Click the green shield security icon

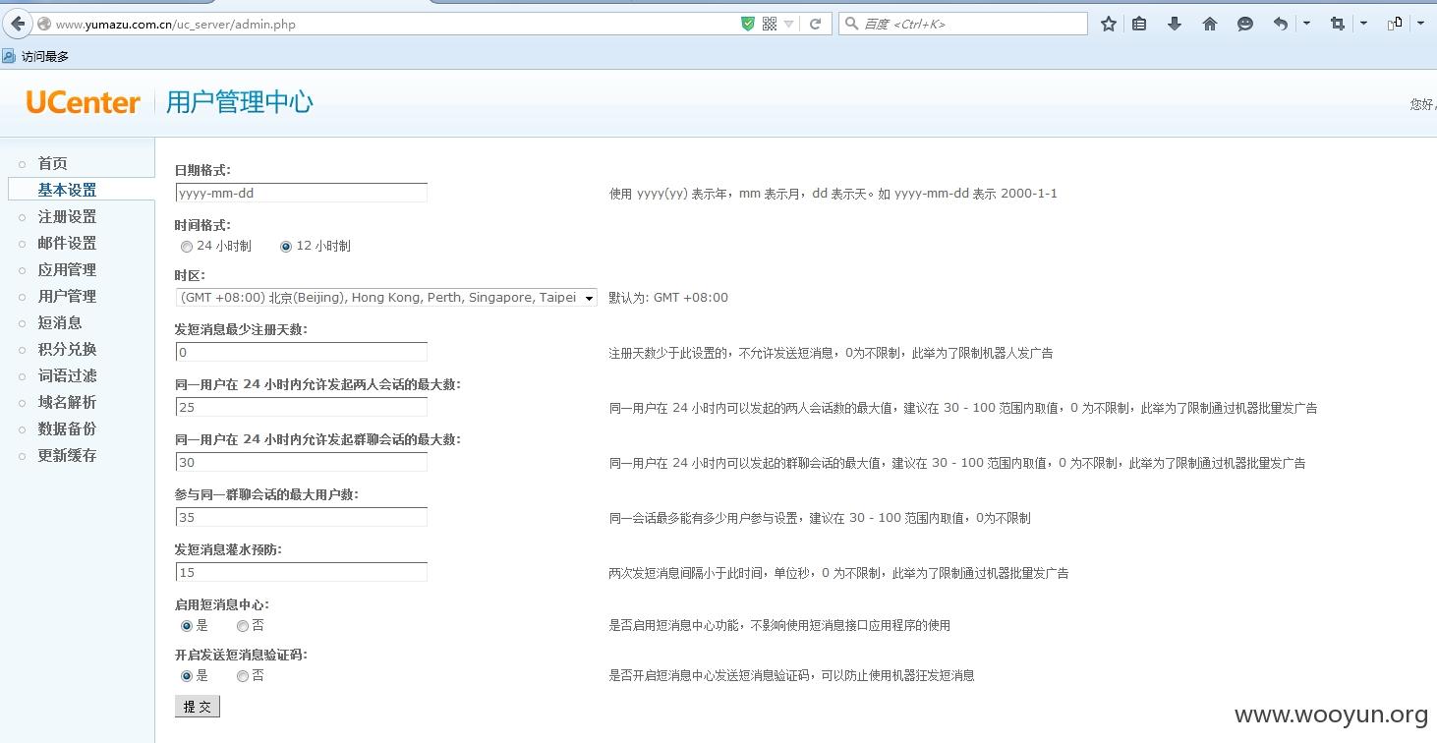coord(748,24)
